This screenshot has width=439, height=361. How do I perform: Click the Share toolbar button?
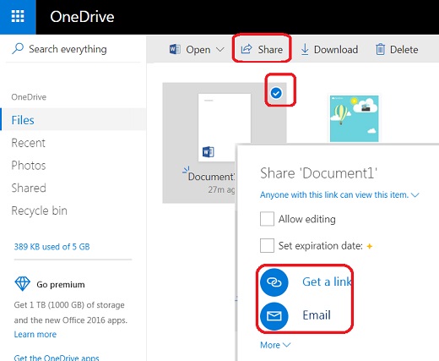(262, 50)
